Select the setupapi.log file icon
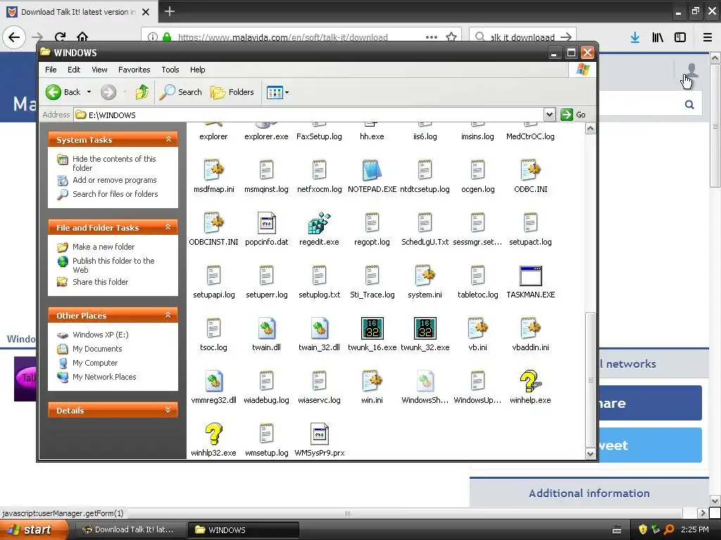 (x=214, y=276)
